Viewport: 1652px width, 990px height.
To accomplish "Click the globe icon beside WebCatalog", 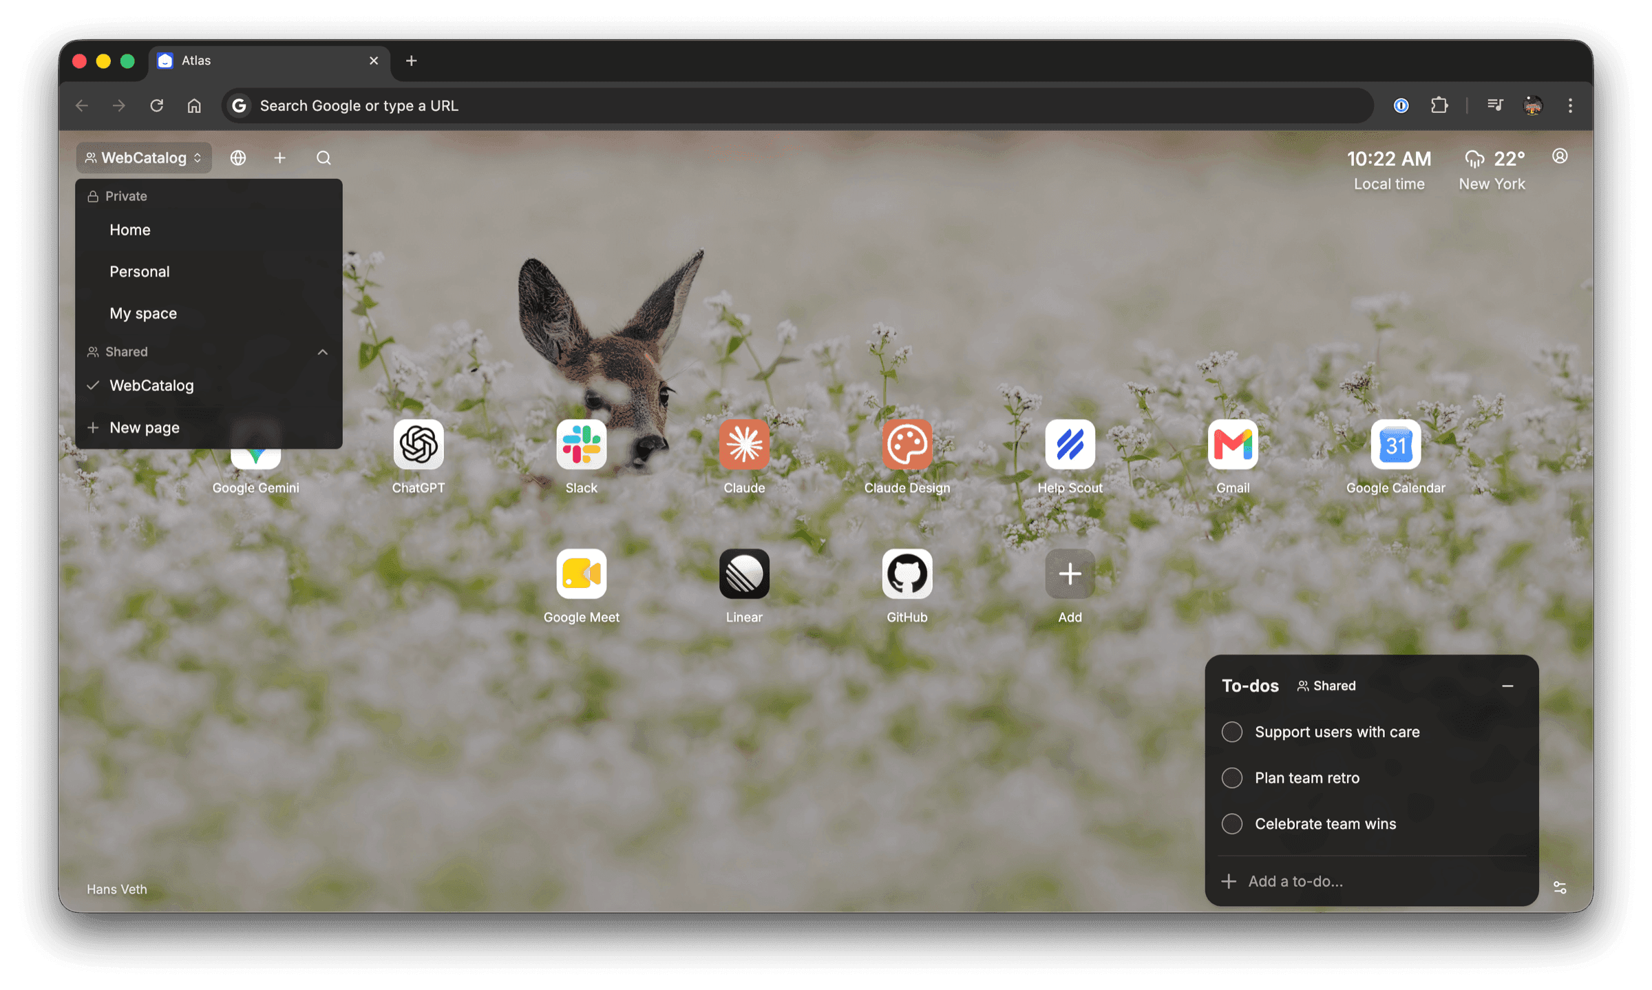I will [x=238, y=158].
